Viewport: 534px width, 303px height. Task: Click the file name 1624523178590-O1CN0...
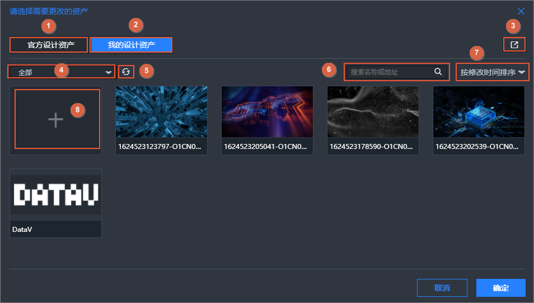click(x=371, y=147)
